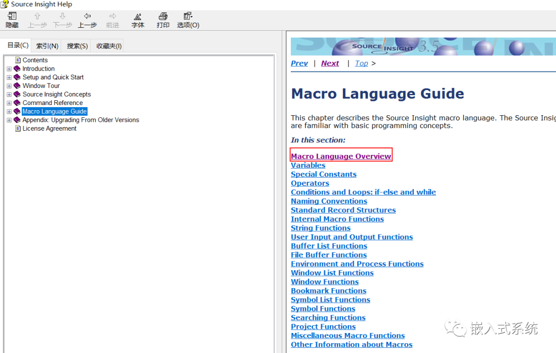Open the Internal Macro Functions link
The width and height of the screenshot is (556, 353).
(338, 219)
